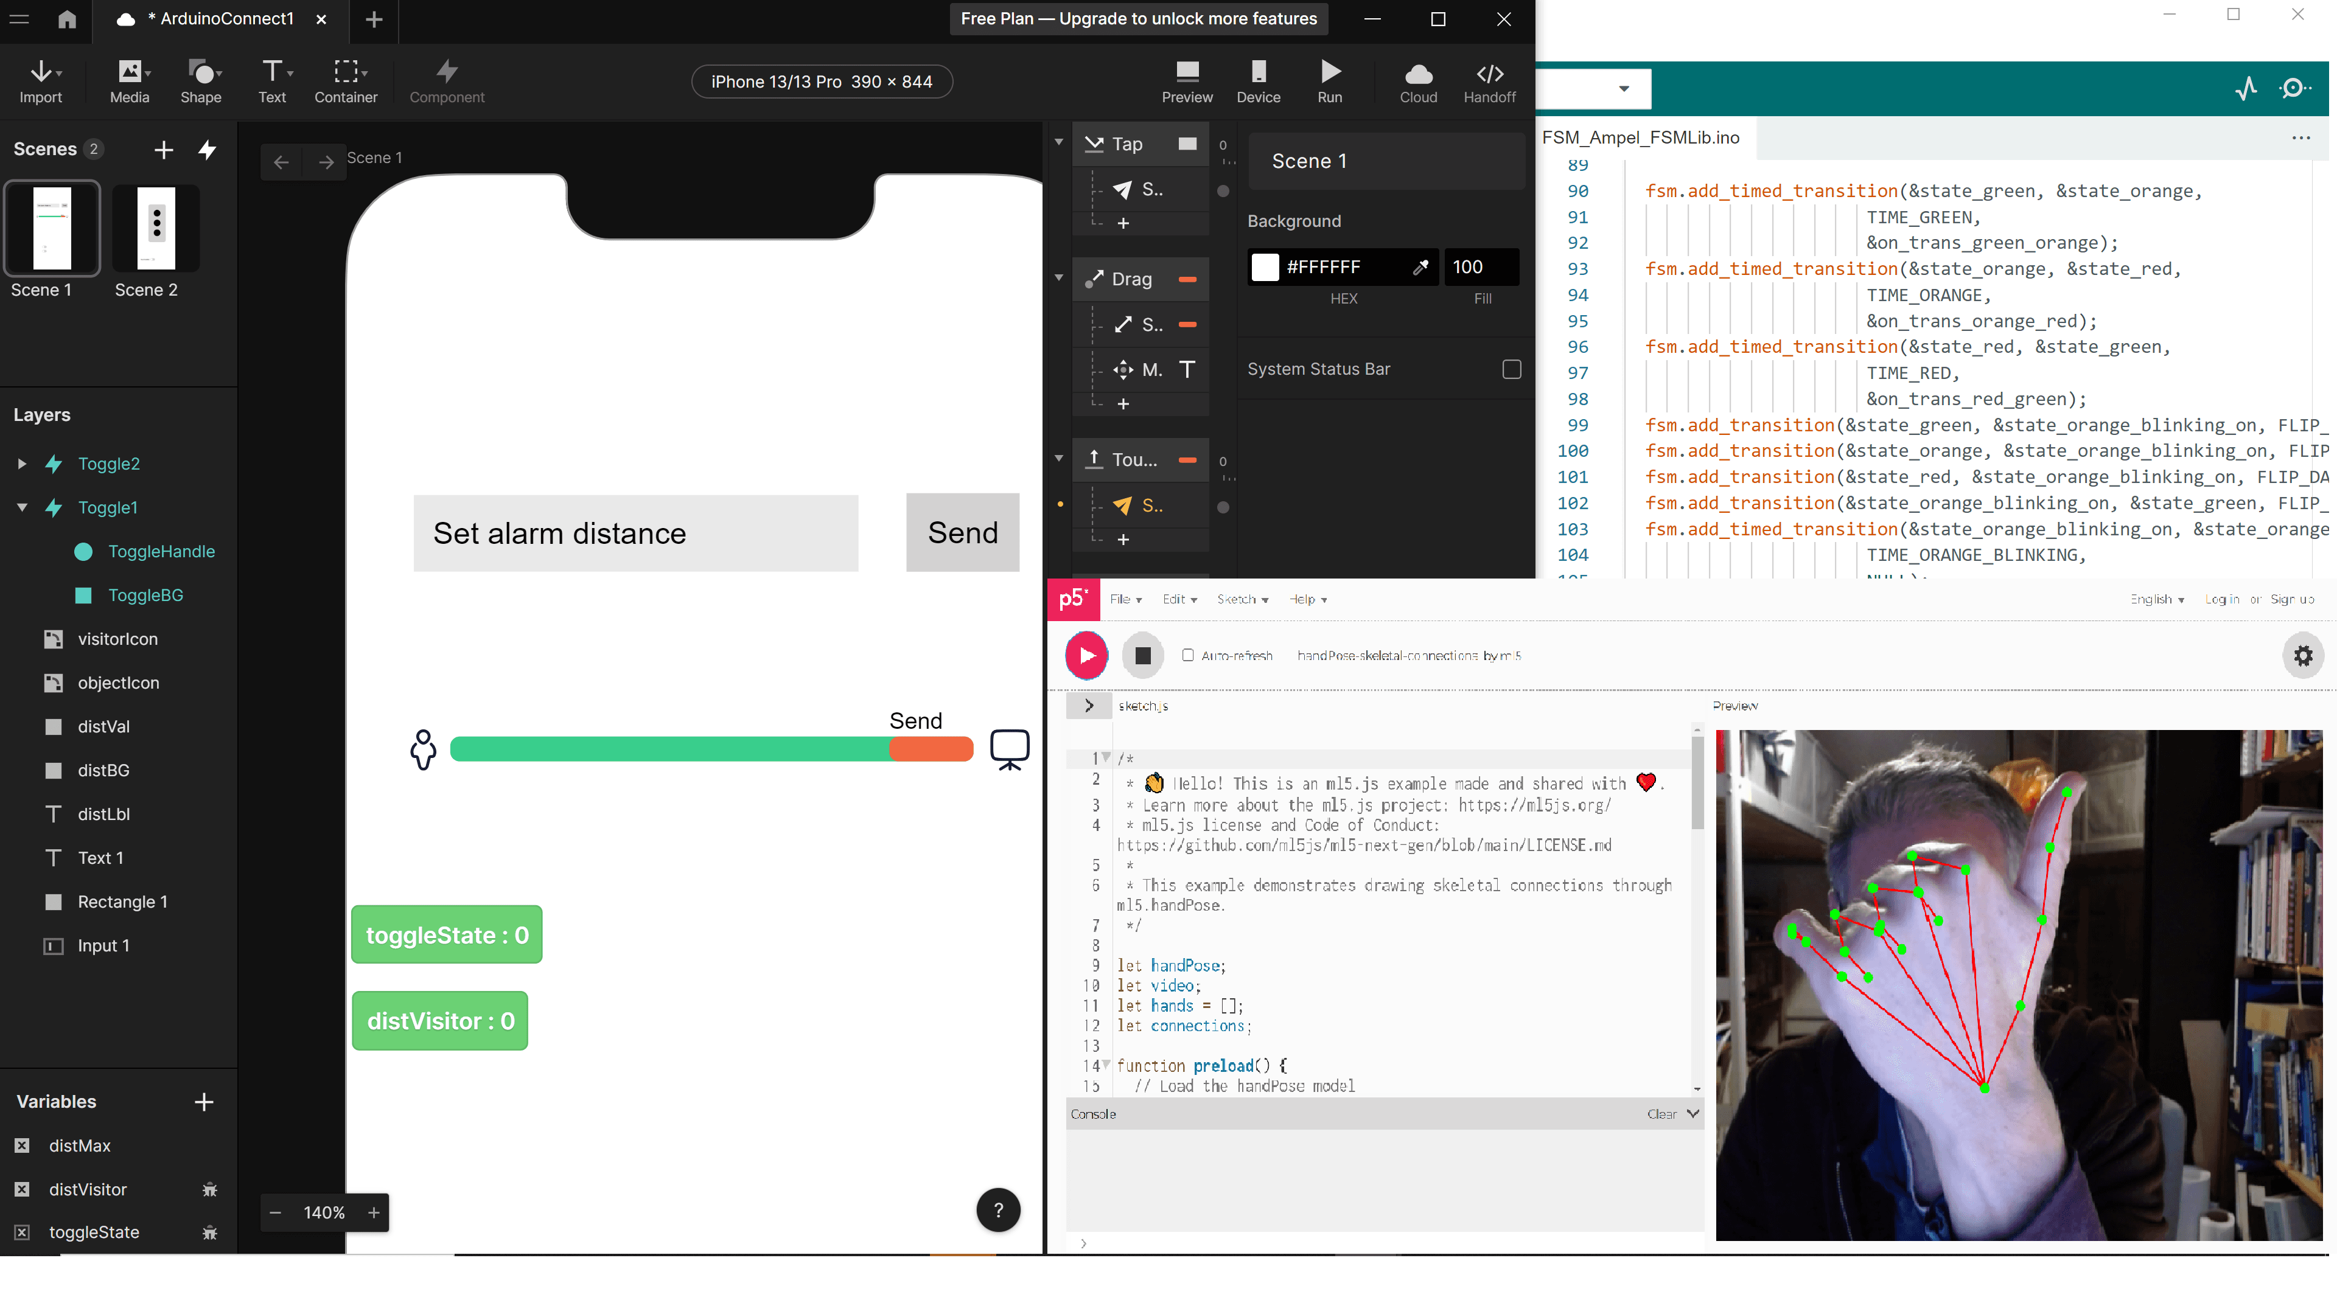Enable the System Status Bar checkbox
The image size is (2337, 1314).
click(x=1511, y=369)
